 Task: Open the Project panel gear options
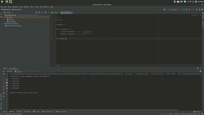(46, 12)
